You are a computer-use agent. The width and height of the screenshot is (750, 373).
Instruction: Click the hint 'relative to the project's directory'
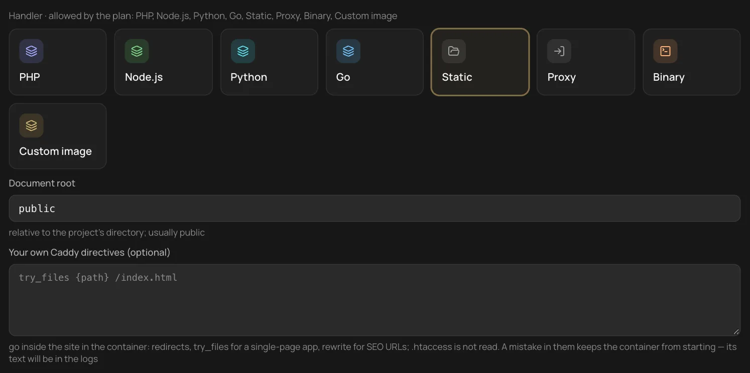(x=107, y=233)
